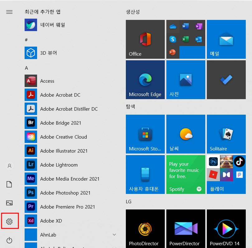Launch the PowerDVD 14 tile
252x248 pixels.
(x=226, y=229)
